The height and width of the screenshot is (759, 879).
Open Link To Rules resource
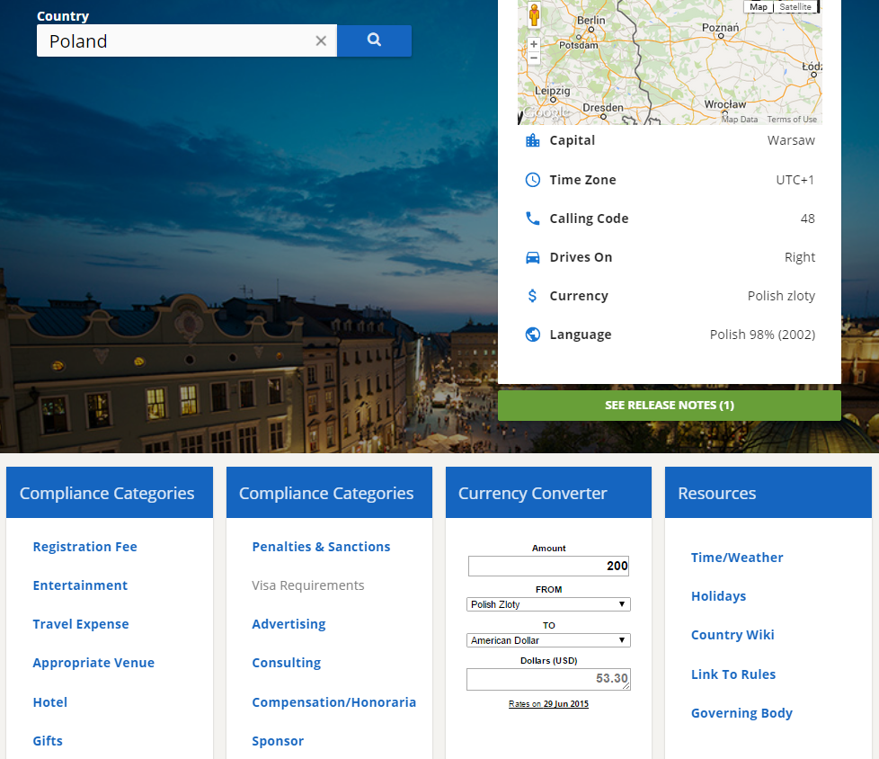click(x=733, y=674)
